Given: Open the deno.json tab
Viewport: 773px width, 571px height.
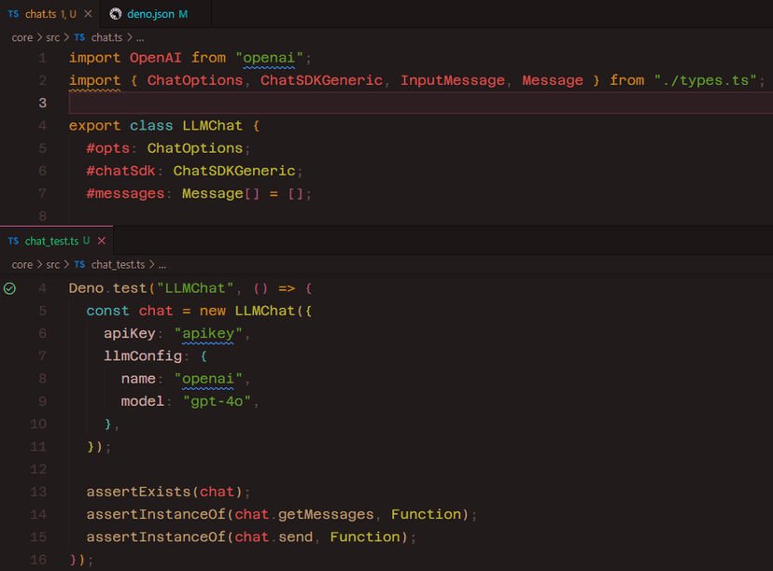Looking at the screenshot, I should pyautogui.click(x=151, y=14).
